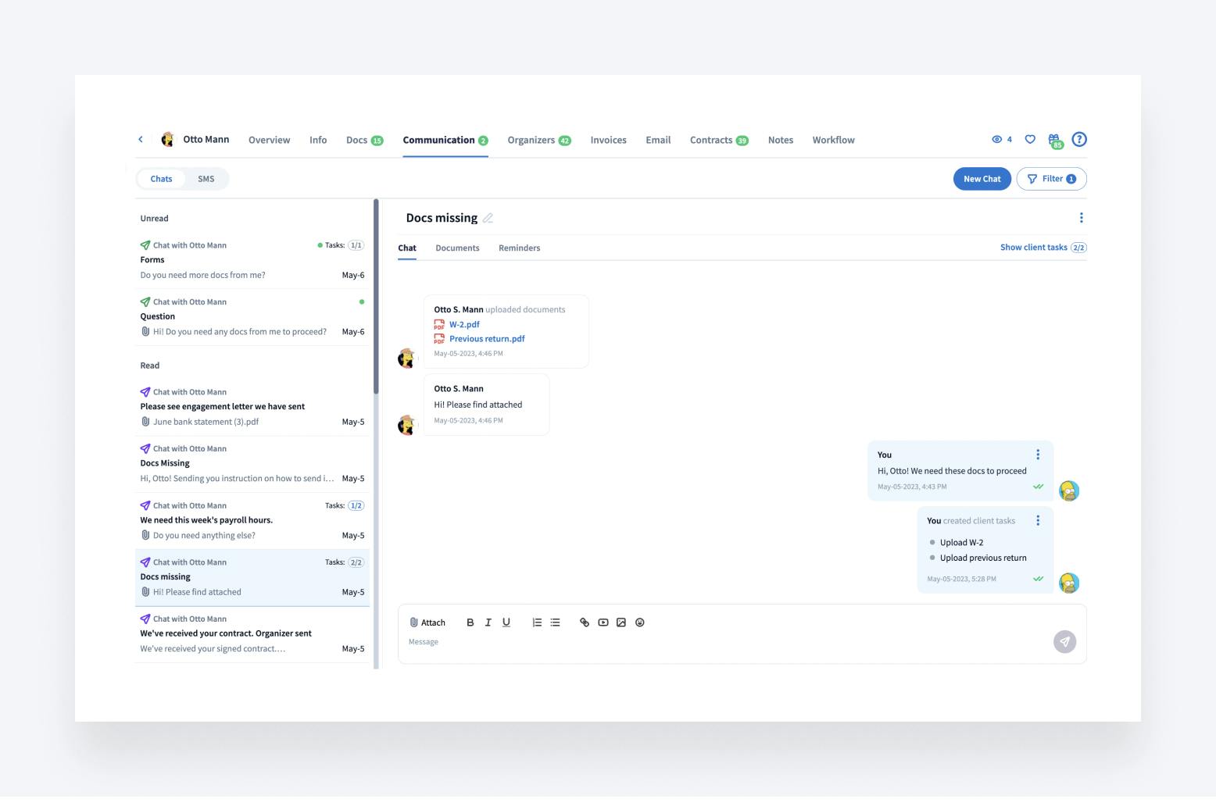Switch to the SMS toggle option
The image size is (1216, 806).
pos(206,179)
